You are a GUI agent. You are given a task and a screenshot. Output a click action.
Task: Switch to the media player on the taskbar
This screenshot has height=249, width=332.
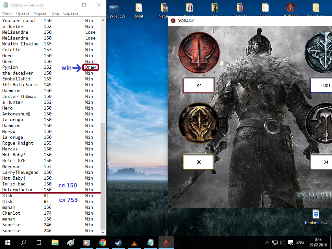[87, 243]
